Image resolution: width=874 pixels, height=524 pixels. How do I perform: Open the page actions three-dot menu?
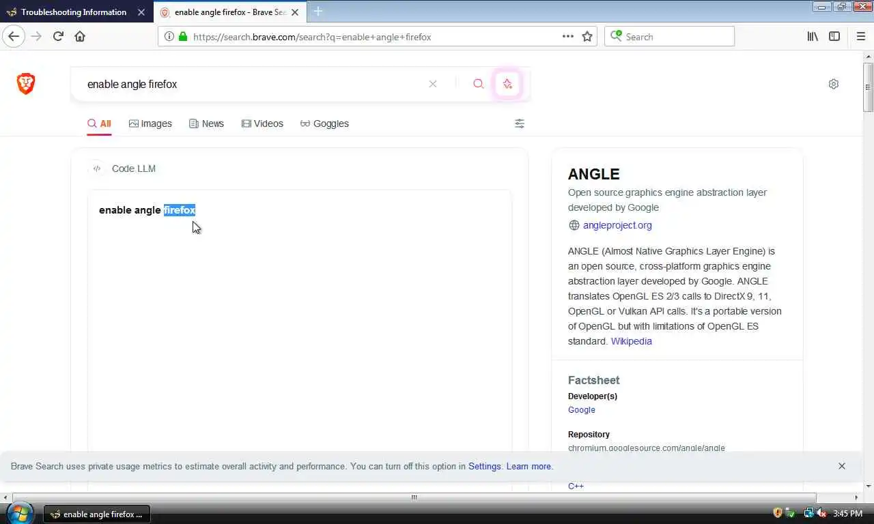tap(568, 37)
